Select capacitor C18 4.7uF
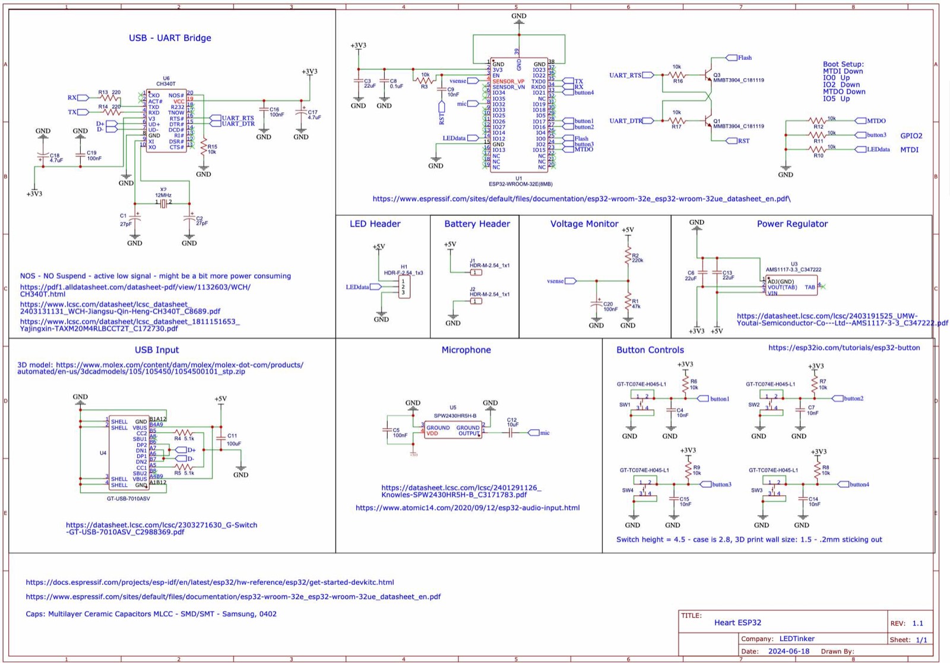 43,157
